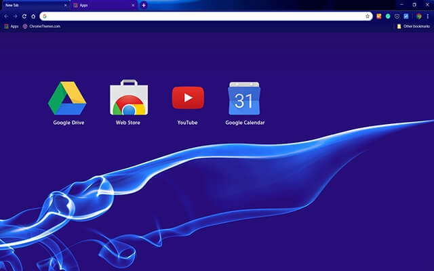Screen dimensions: 434x271
Task: Close the Apps tab
Action: 133,5
